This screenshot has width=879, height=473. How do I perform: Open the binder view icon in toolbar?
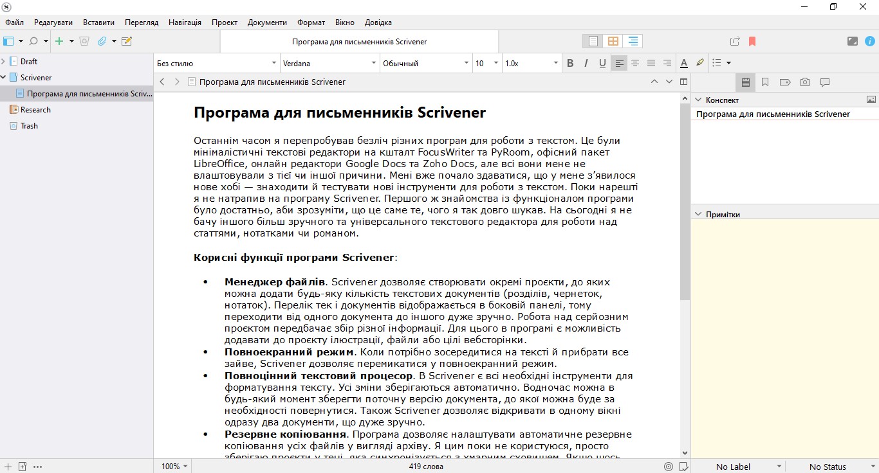click(8, 41)
